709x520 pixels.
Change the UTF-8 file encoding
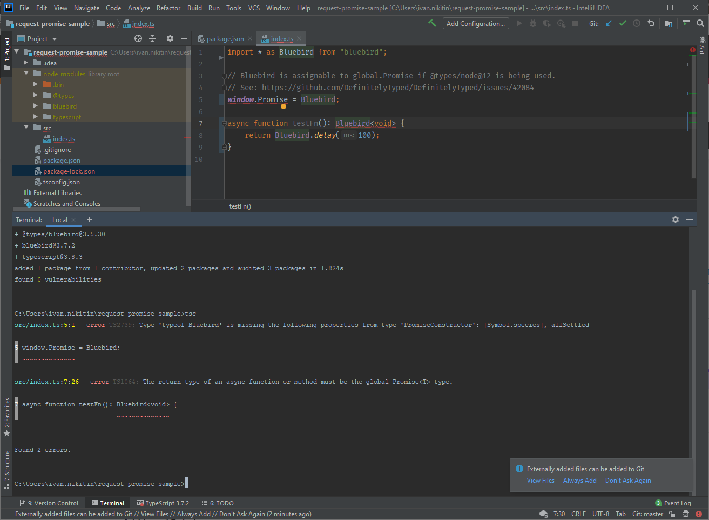600,514
